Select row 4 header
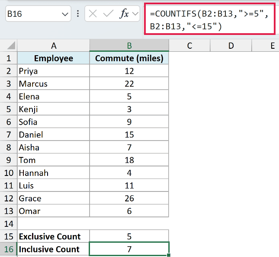This screenshot has width=279, height=257. [9, 96]
